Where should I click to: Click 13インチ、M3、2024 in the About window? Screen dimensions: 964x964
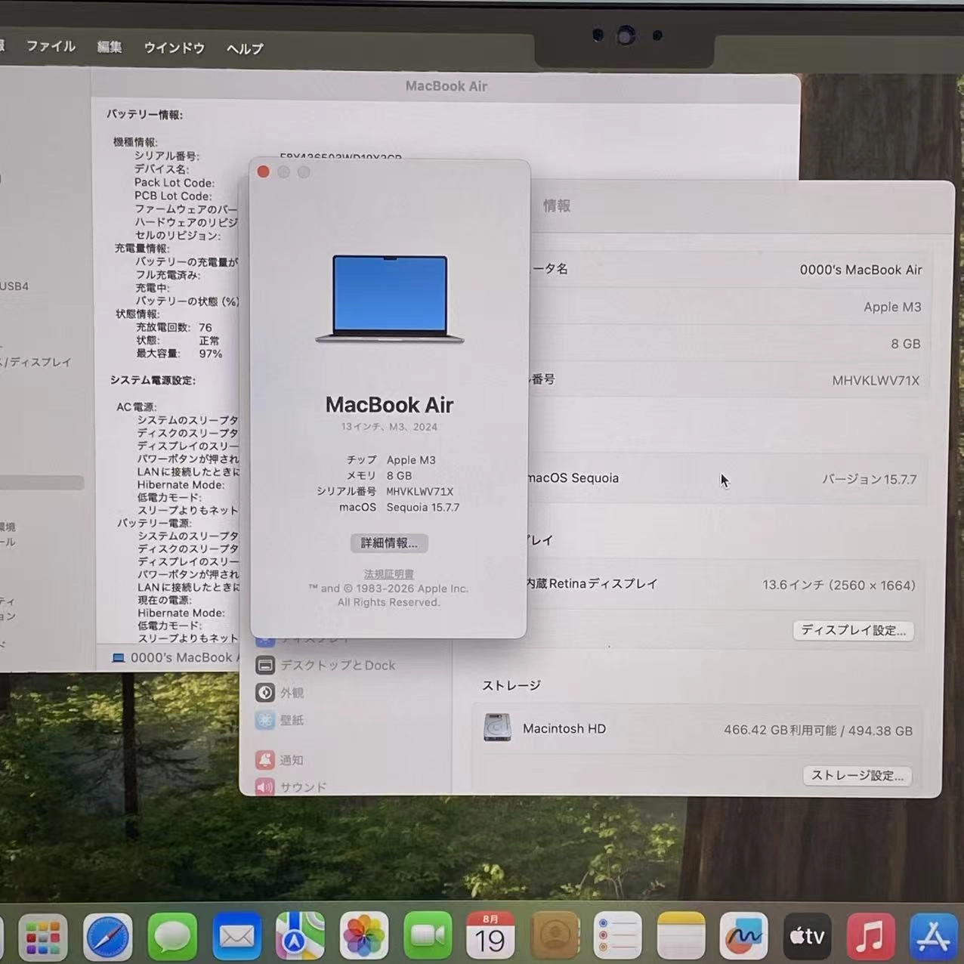(389, 427)
